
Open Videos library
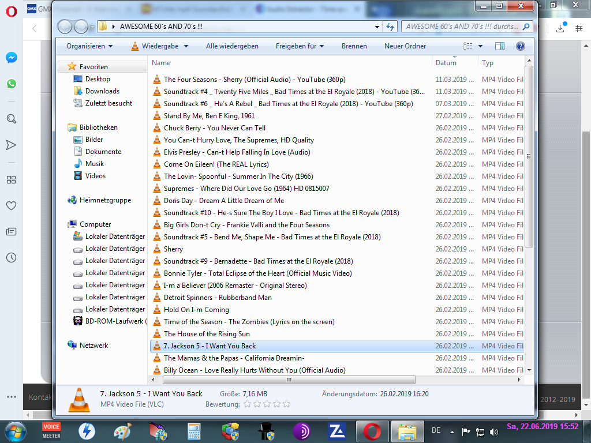95,175
